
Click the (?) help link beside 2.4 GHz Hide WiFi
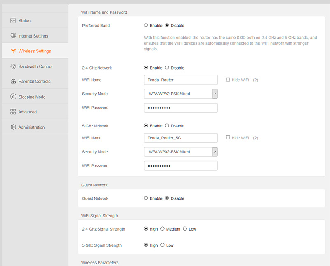click(255, 80)
